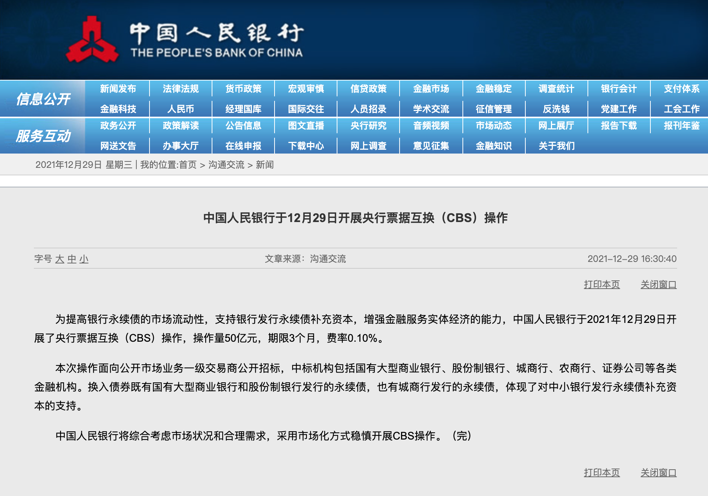
Task: Open 政策解读 section
Action: (181, 126)
